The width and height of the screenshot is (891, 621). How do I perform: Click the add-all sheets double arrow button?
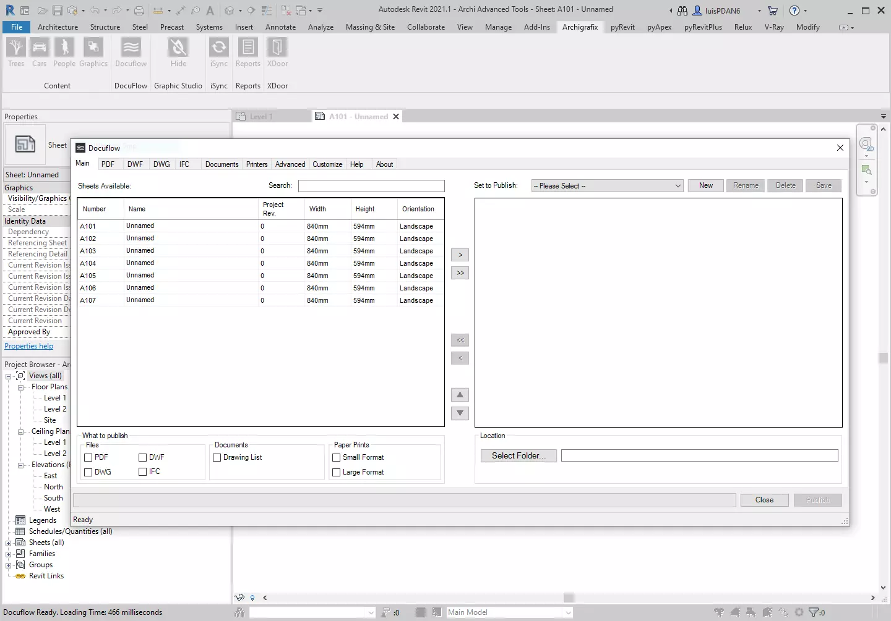460,273
